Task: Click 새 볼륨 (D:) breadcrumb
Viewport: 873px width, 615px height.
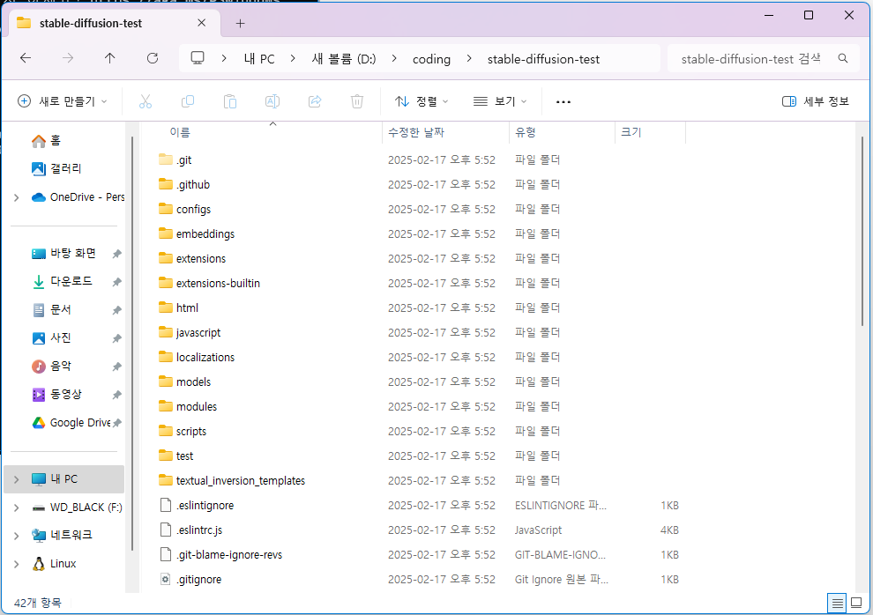Action: click(x=344, y=59)
